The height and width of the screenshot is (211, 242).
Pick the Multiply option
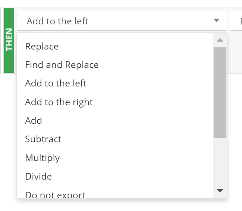click(115, 158)
